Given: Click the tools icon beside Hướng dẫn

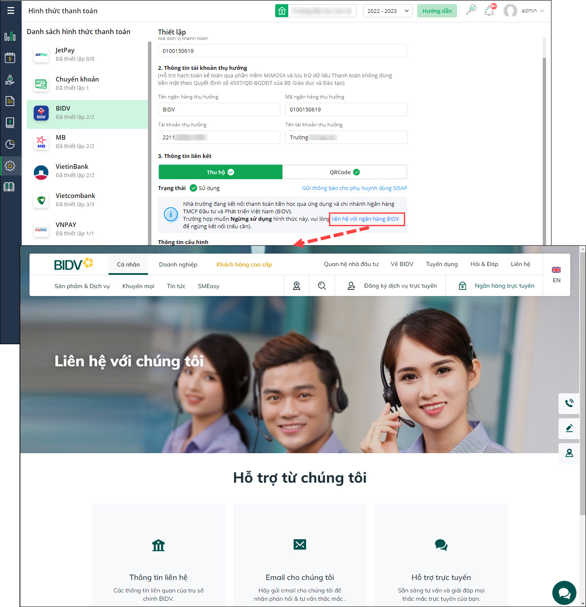Looking at the screenshot, I should tap(471, 10).
